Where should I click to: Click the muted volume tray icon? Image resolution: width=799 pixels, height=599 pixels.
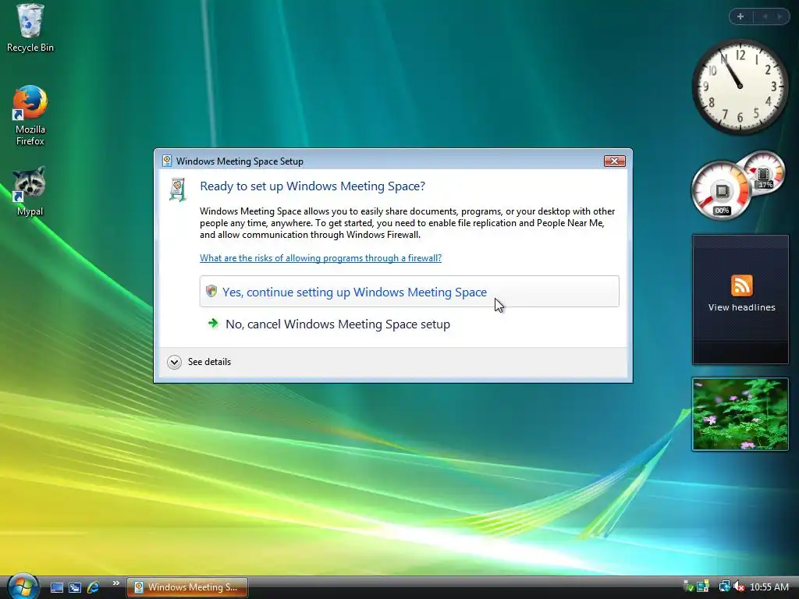[739, 587]
